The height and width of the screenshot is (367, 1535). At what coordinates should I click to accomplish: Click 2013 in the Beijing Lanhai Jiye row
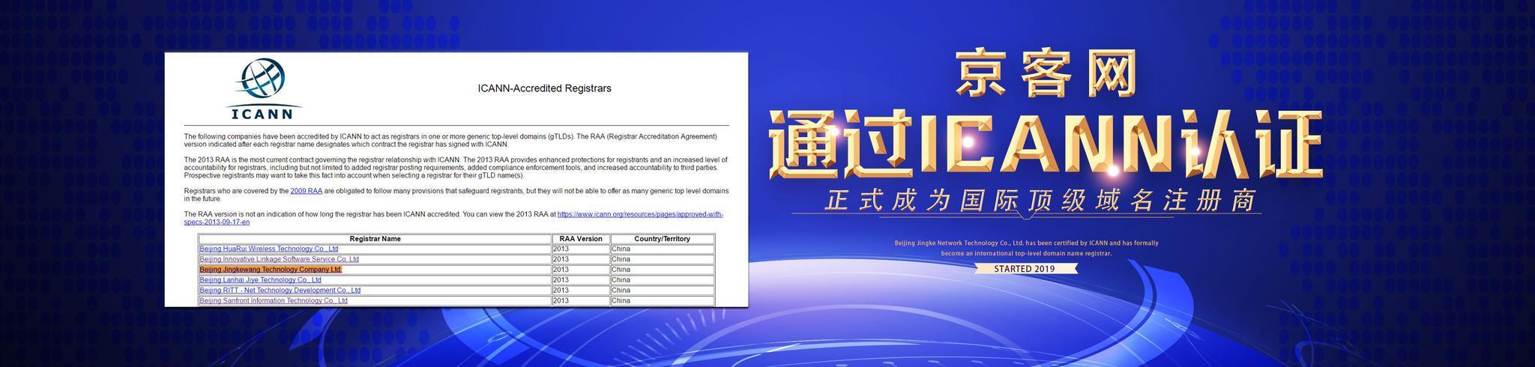click(x=561, y=280)
